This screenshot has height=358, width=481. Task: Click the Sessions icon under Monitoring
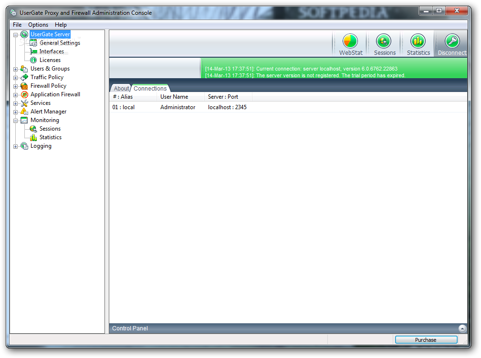click(x=33, y=129)
